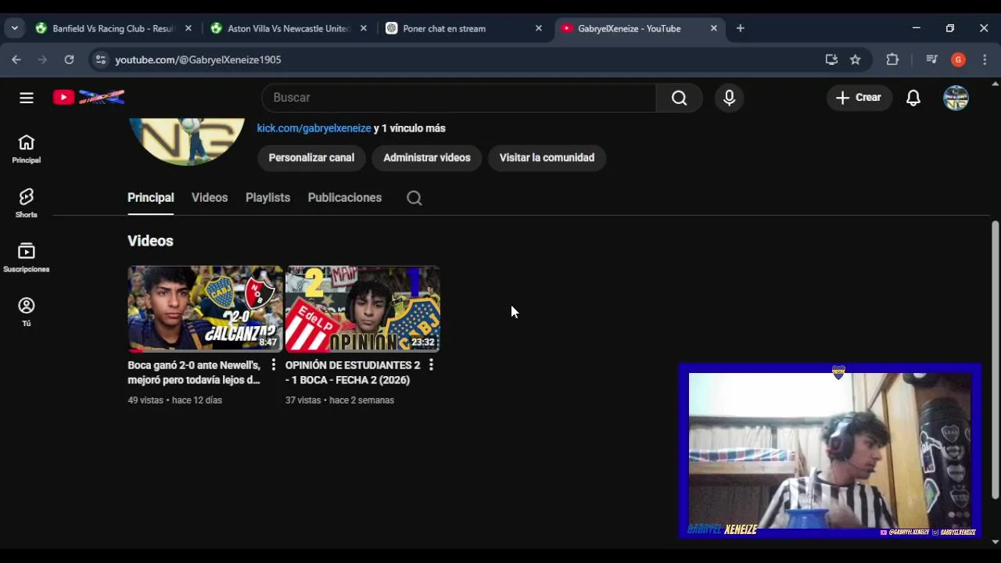Select the Videos channel tab

[210, 198]
